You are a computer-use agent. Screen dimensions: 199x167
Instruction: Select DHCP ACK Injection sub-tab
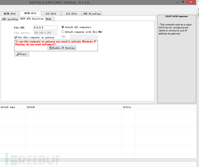(32, 19)
